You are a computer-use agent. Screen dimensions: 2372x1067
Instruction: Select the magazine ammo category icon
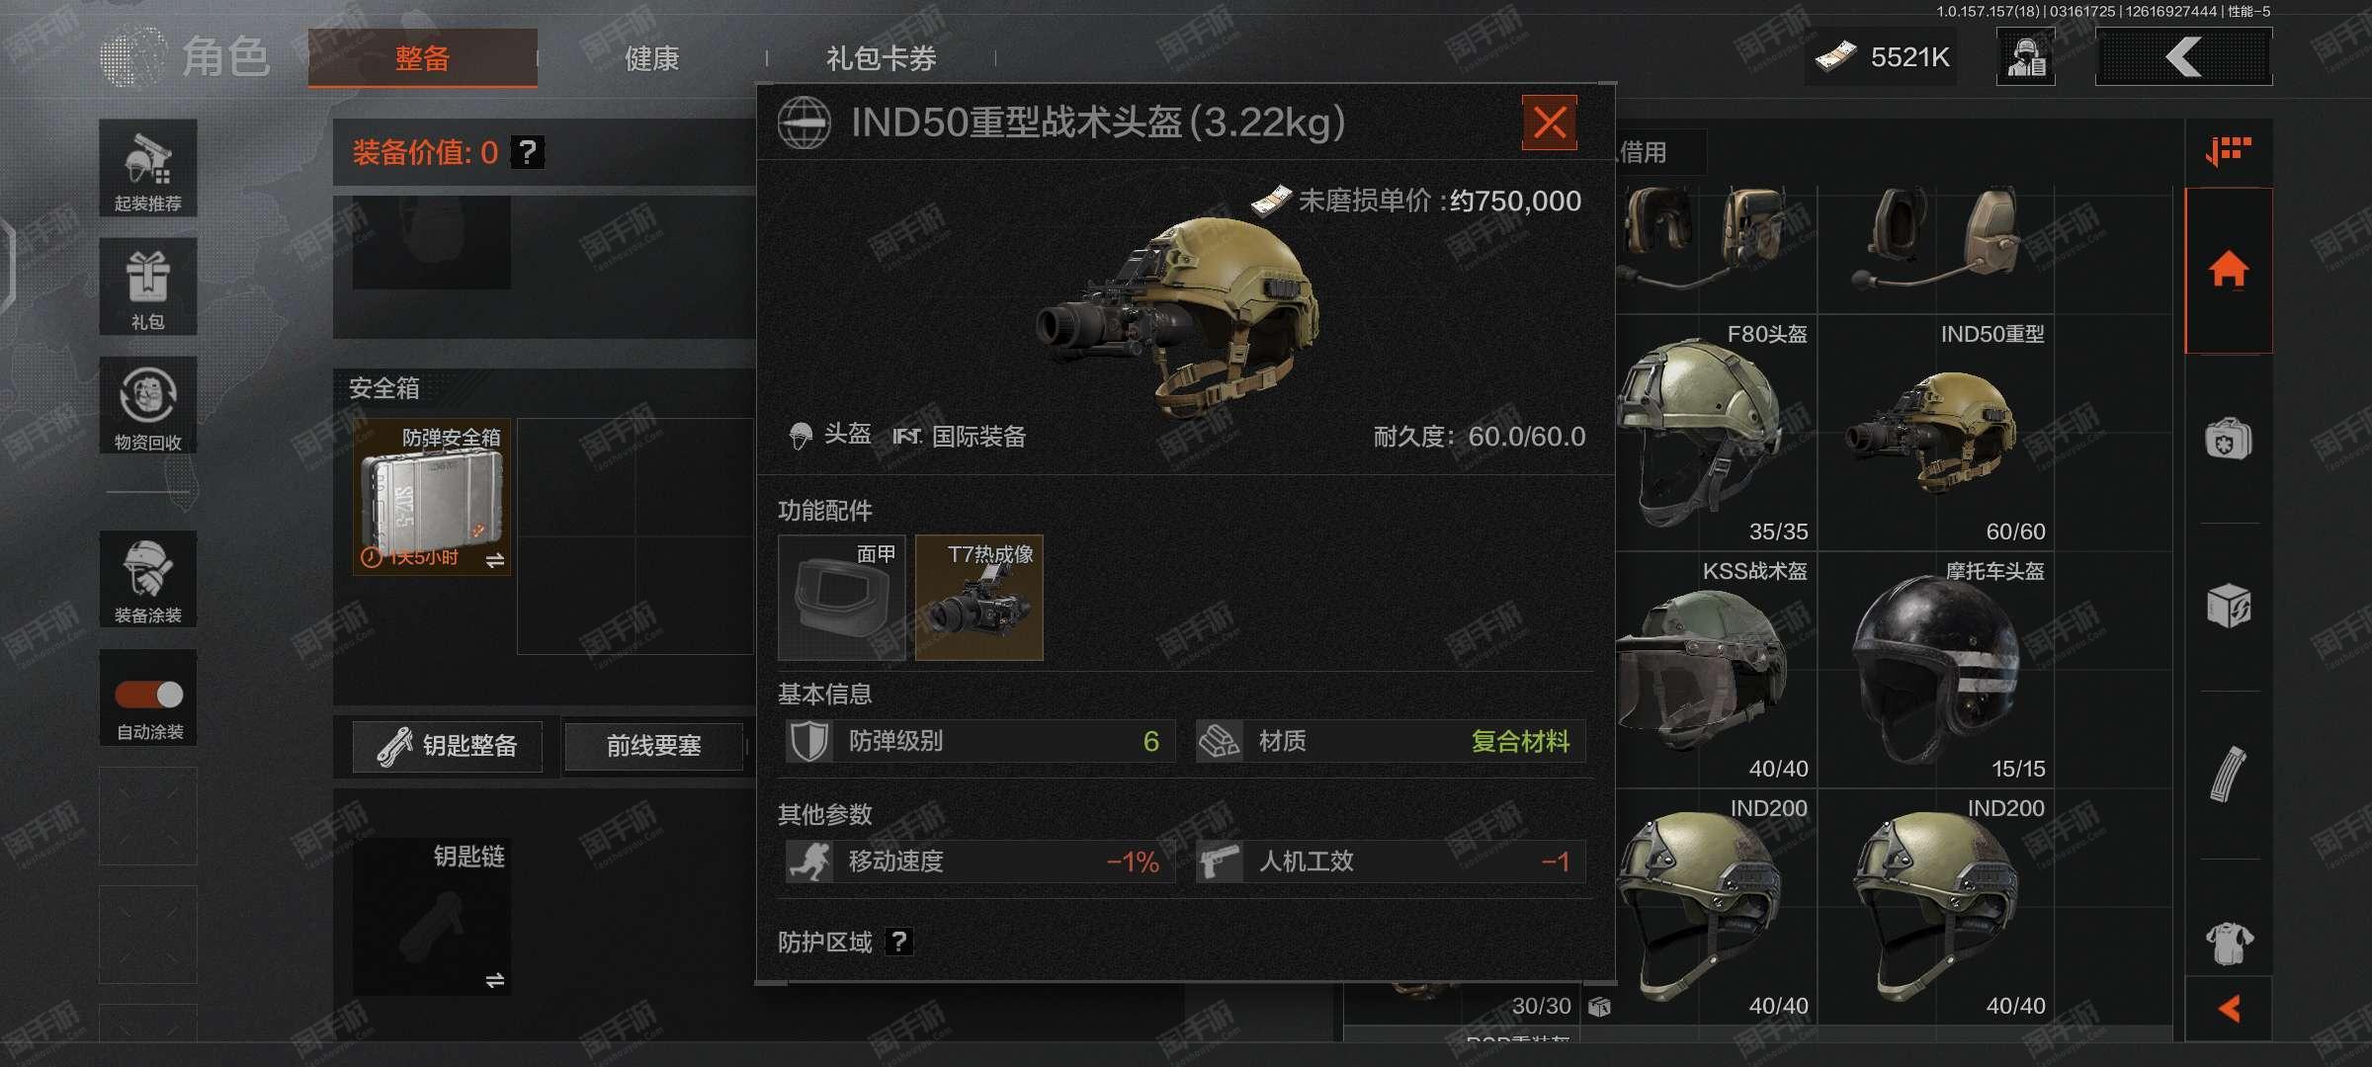click(x=2229, y=774)
